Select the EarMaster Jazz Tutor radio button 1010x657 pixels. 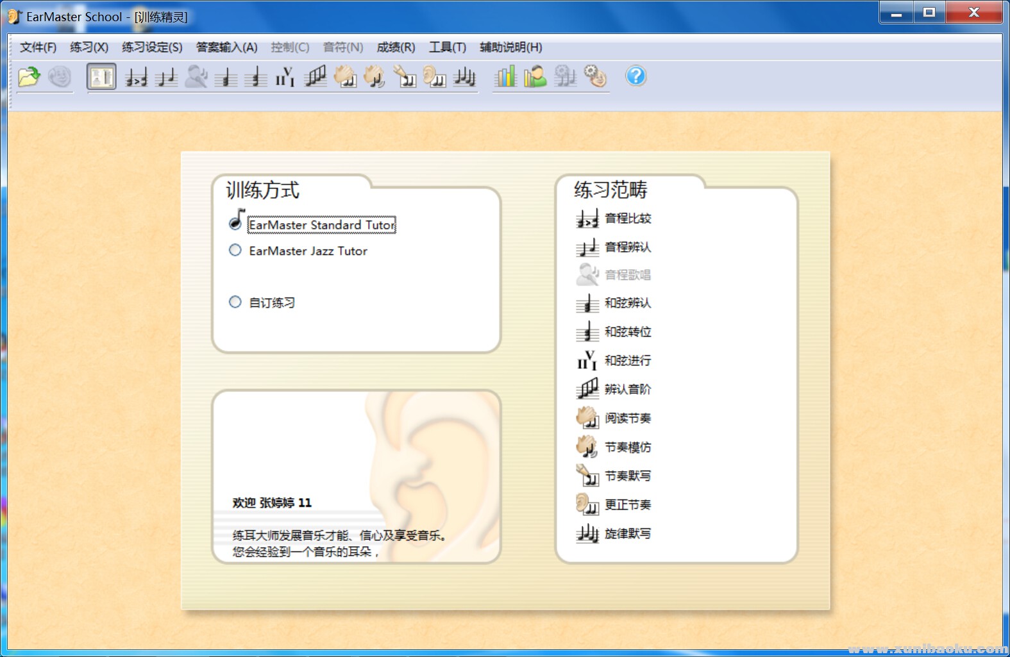pyautogui.click(x=235, y=251)
